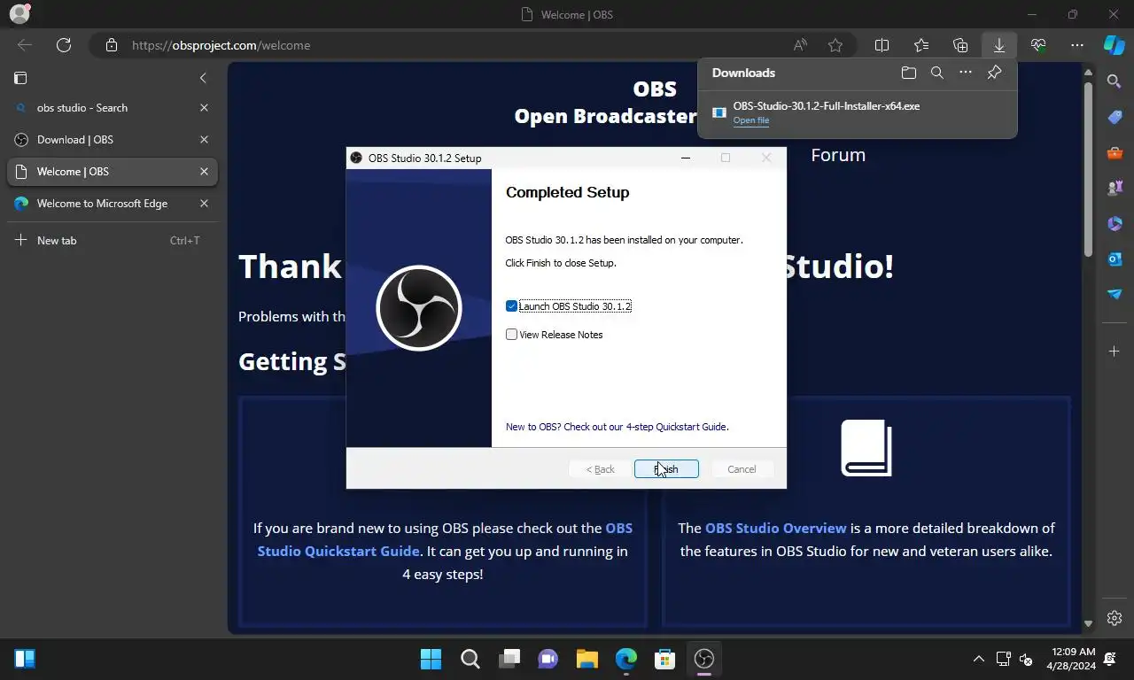Screen dimensions: 1134x680
Task: Click the page vertical scrollbar thumb
Action: (x=1089, y=168)
